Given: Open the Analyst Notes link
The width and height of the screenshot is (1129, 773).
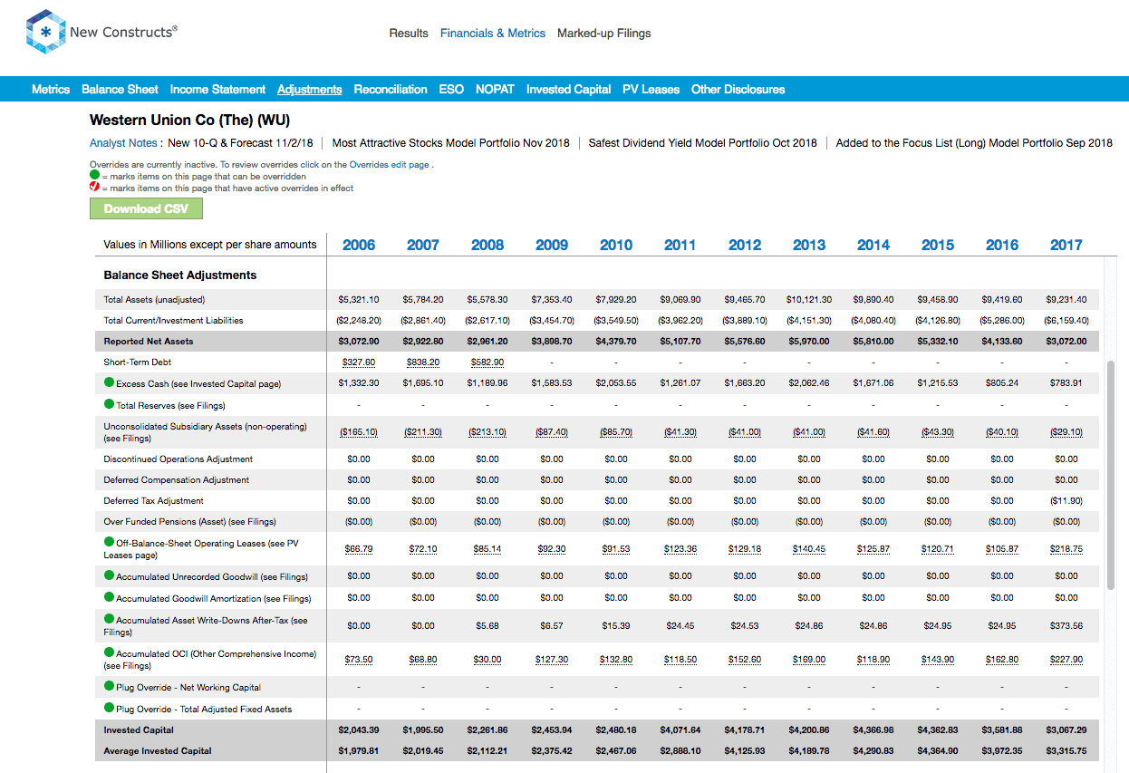Looking at the screenshot, I should click(123, 143).
